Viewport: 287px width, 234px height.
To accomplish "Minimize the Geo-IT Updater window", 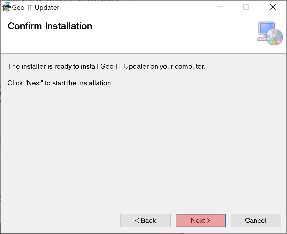I will point(220,7).
